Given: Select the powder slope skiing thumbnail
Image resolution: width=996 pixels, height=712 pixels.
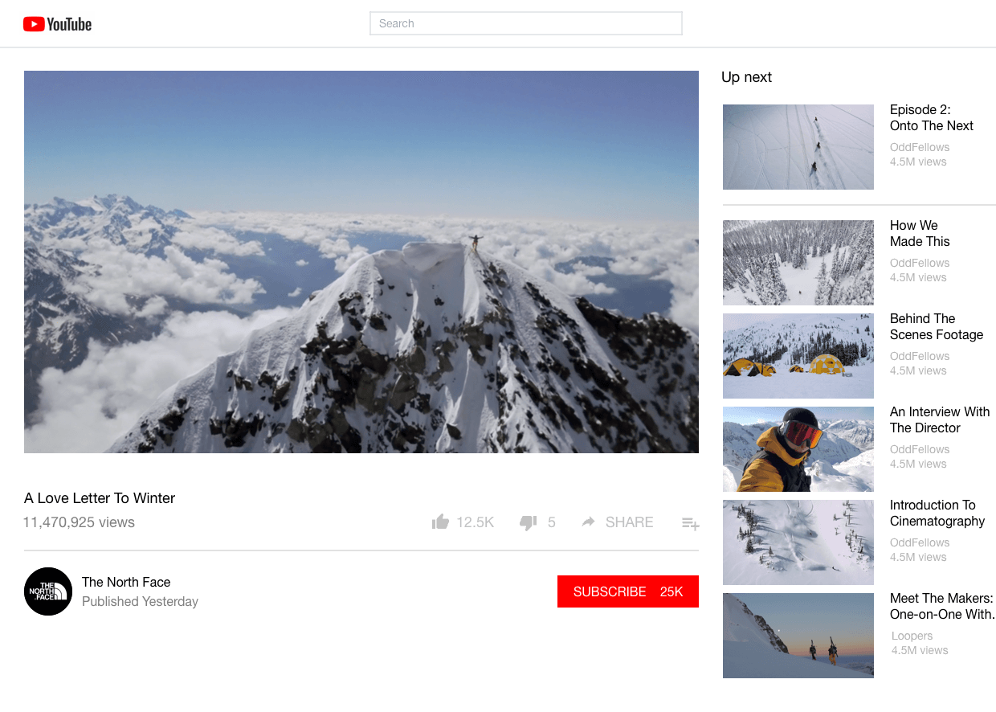Looking at the screenshot, I should click(798, 542).
